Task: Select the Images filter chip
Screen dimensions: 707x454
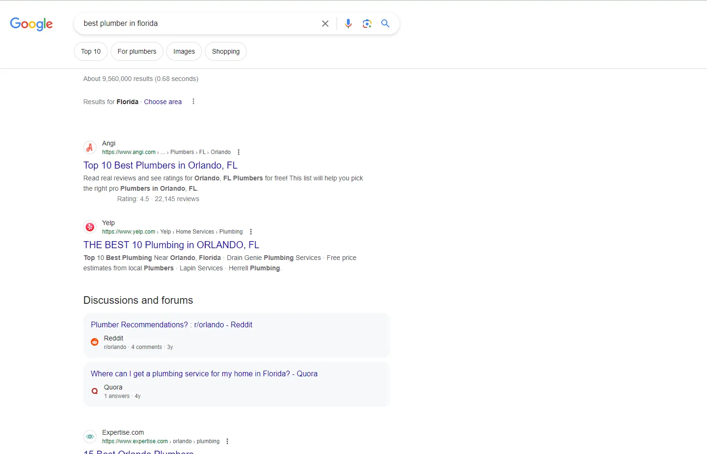Action: tap(184, 51)
